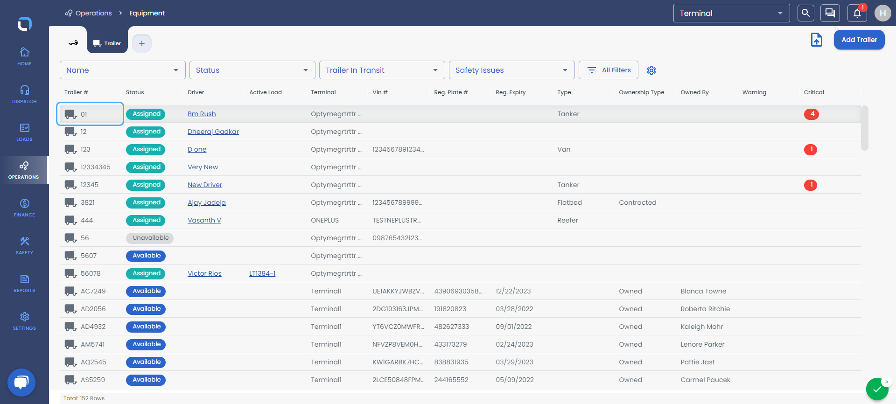Image resolution: width=896 pixels, height=404 pixels.
Task: Open active load link LT1384-1
Action: pyautogui.click(x=262, y=273)
